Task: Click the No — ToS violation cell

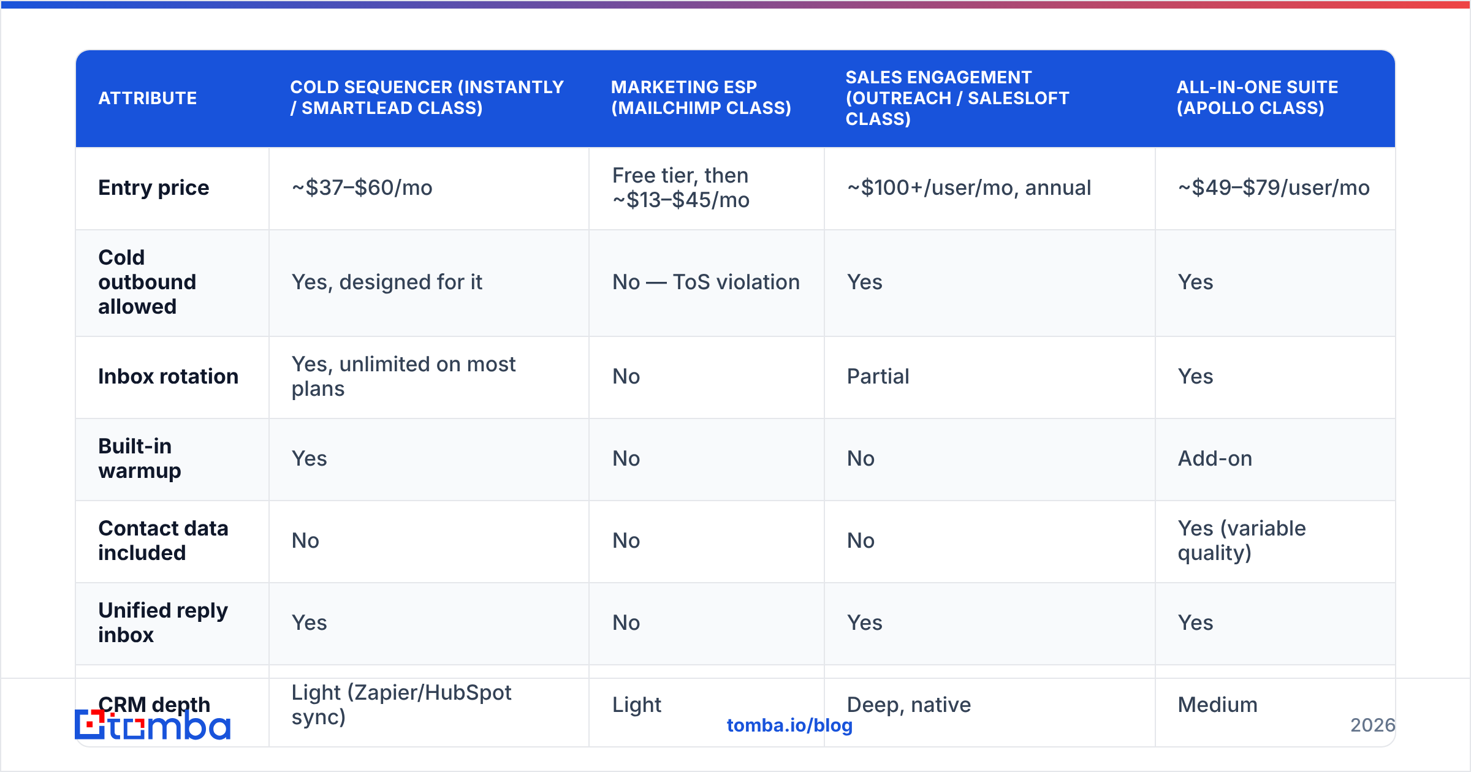Action: click(x=706, y=282)
